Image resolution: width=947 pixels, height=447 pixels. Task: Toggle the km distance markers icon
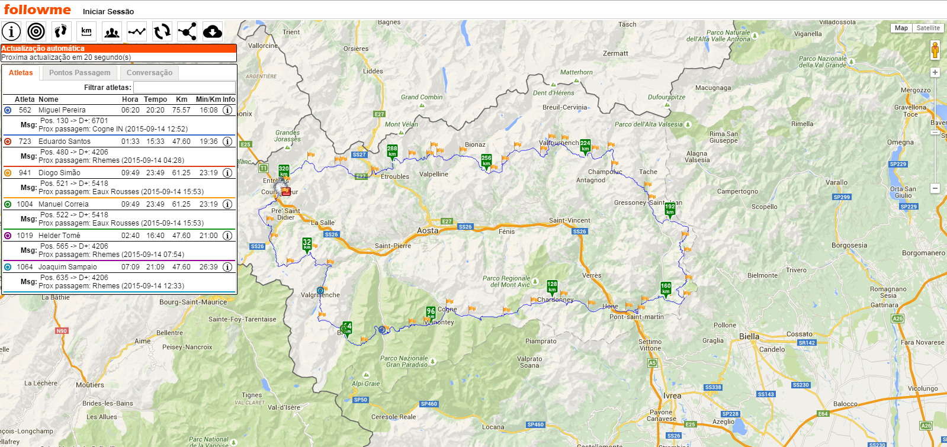[86, 31]
